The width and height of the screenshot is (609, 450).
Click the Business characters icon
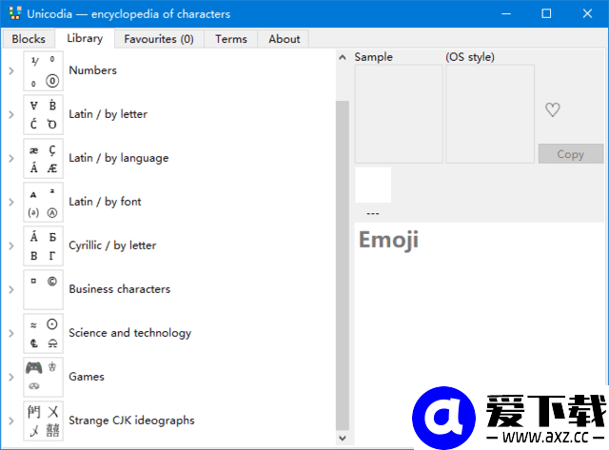pyautogui.click(x=43, y=289)
